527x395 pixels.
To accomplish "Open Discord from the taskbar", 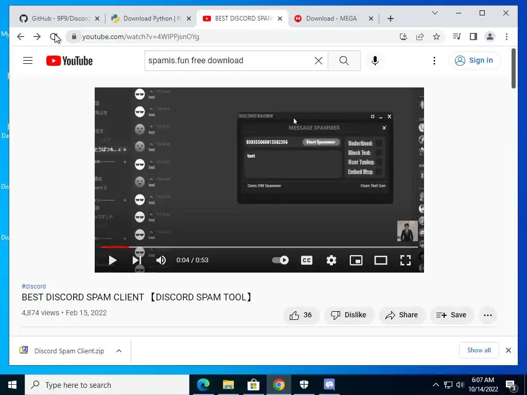I will coord(329,385).
